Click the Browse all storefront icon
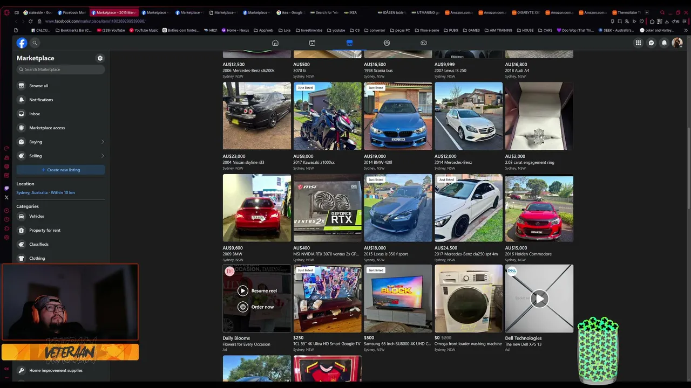The height and width of the screenshot is (388, 691). [x=22, y=86]
